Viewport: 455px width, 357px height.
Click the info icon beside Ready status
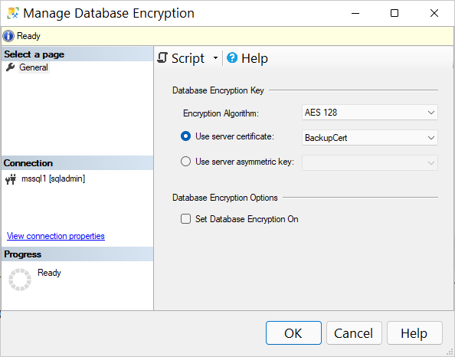point(8,36)
